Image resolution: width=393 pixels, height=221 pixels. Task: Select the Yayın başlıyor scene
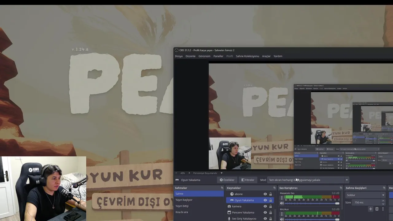199,200
